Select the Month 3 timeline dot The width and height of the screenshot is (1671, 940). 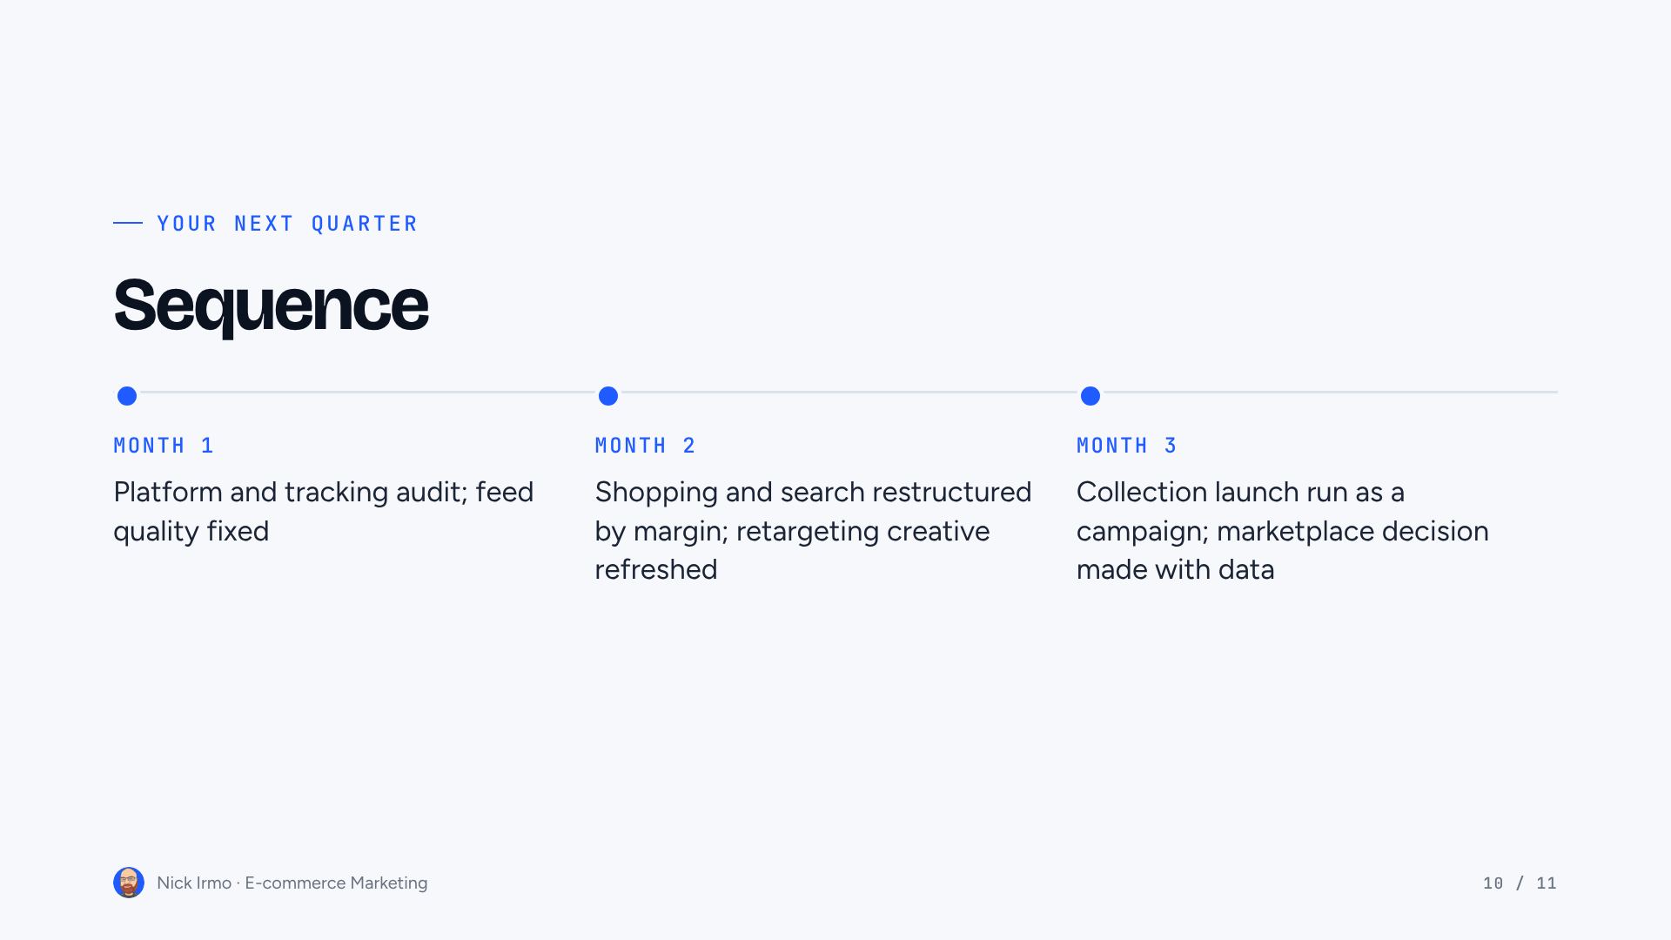[x=1091, y=396]
